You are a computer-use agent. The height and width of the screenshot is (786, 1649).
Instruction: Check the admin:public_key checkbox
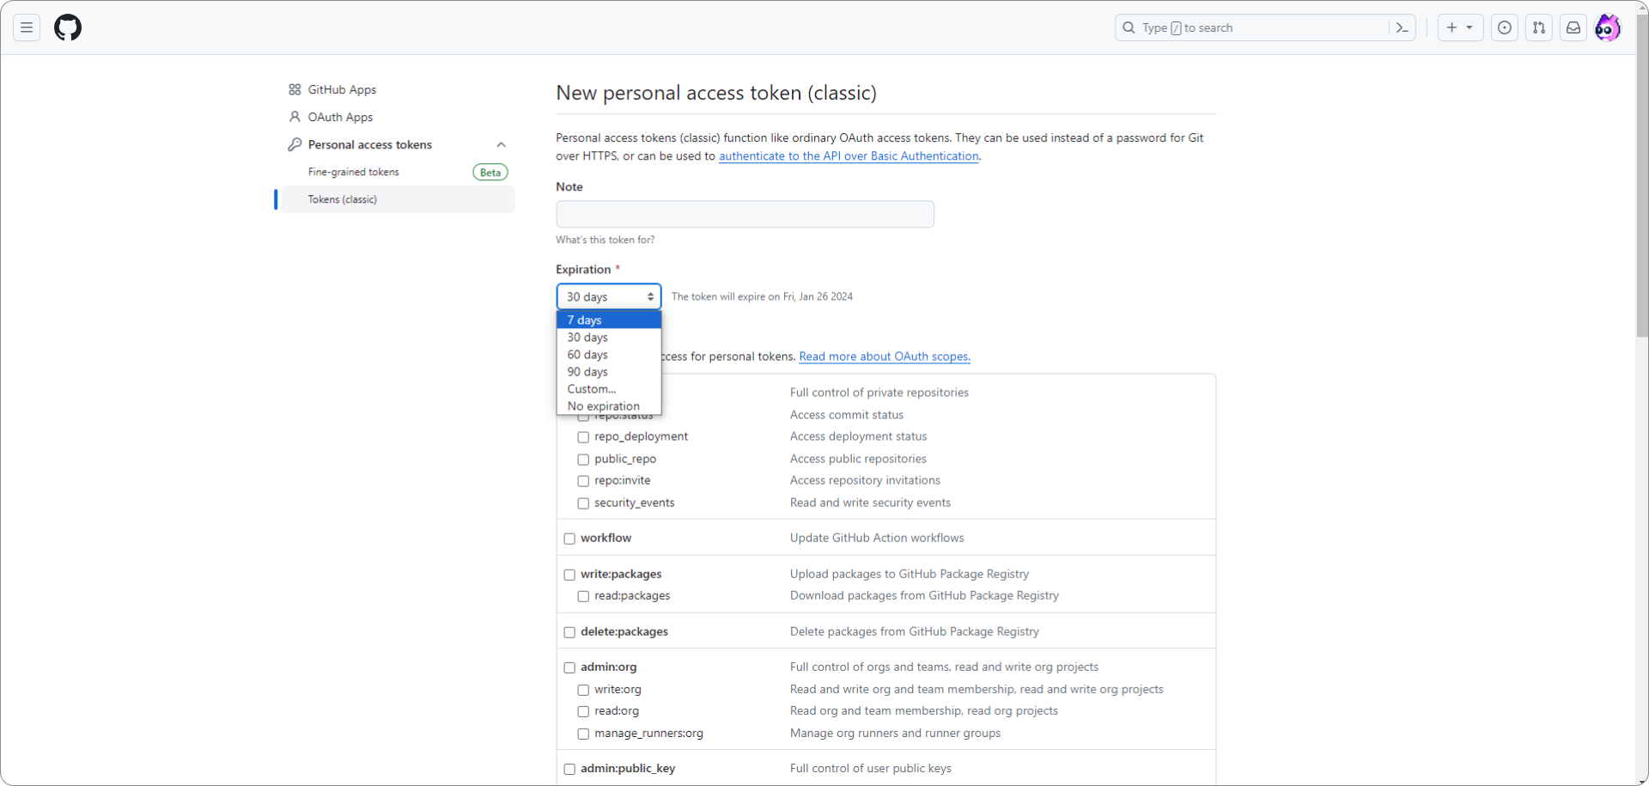(569, 769)
